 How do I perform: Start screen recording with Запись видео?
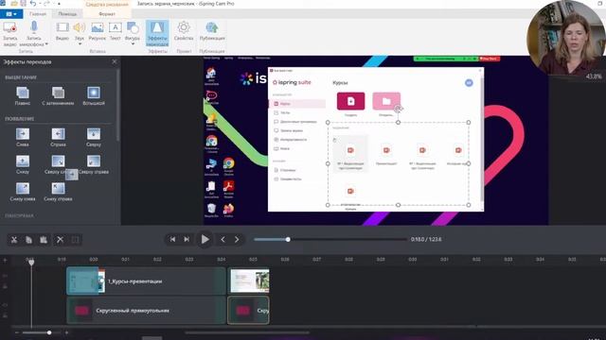click(10, 33)
